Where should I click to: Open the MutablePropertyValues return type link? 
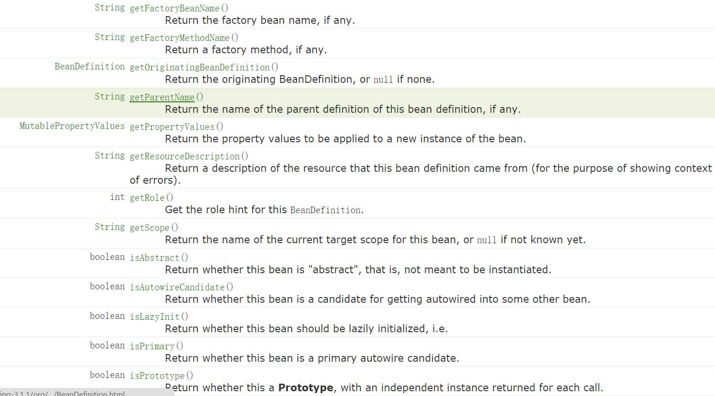72,126
